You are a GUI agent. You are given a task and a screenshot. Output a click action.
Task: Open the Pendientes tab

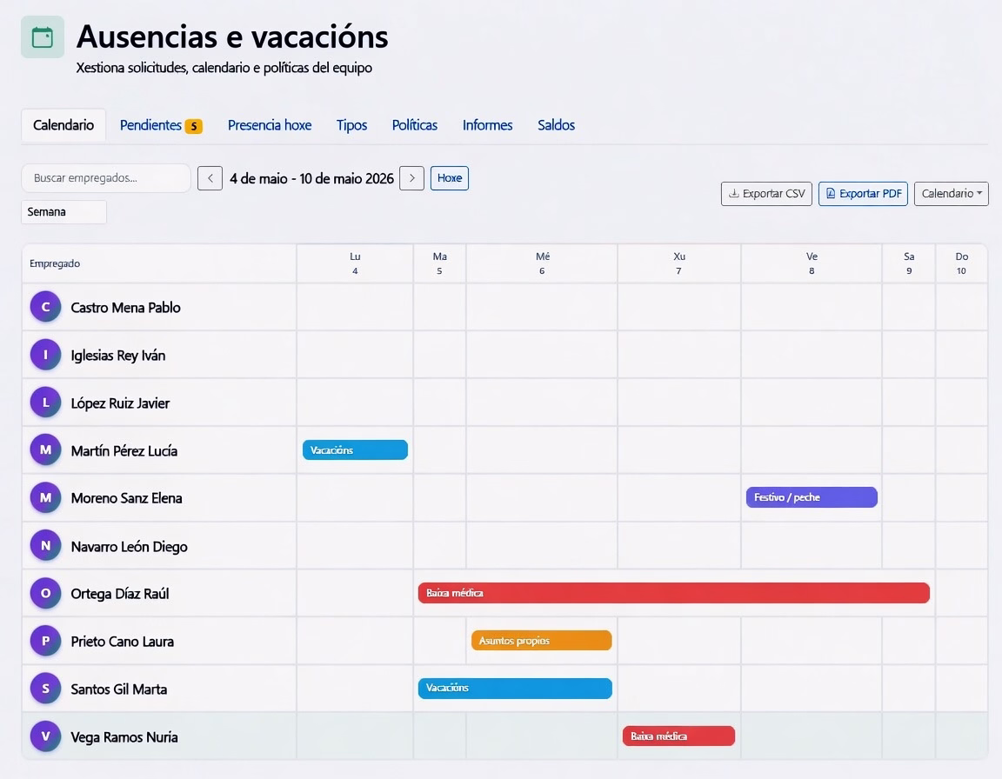[160, 125]
